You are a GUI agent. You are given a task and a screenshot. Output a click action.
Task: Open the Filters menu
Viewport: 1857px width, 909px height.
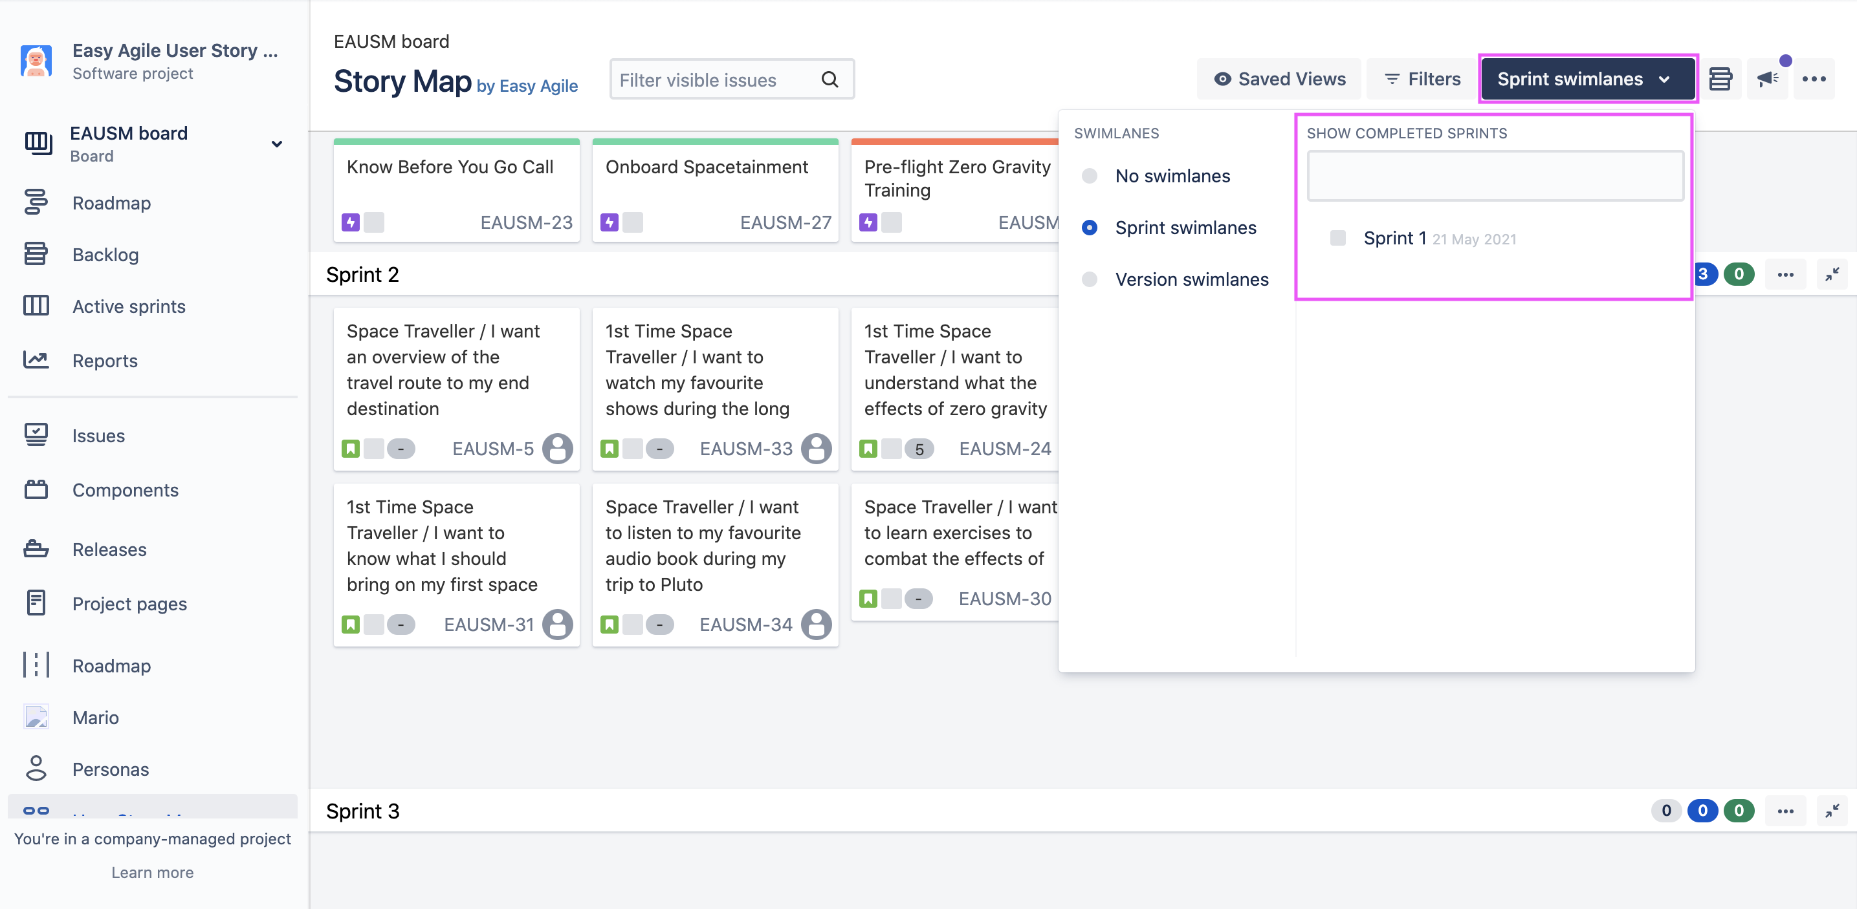tap(1423, 80)
